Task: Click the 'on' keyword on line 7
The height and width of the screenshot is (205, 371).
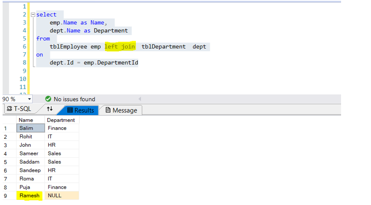Action: [39, 55]
